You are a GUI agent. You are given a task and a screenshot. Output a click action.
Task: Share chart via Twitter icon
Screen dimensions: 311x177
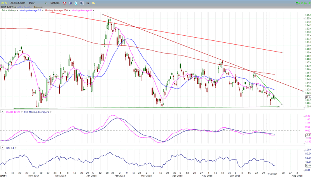tap(77, 3)
